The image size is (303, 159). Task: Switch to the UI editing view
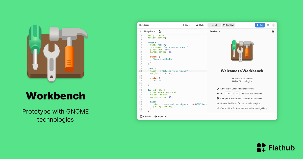pos(214,25)
